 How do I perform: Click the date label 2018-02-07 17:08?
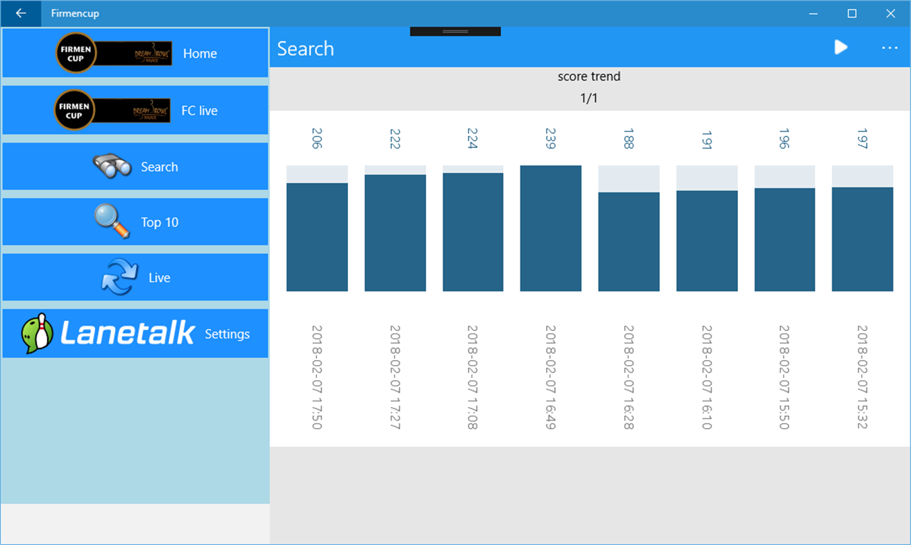pyautogui.click(x=473, y=377)
